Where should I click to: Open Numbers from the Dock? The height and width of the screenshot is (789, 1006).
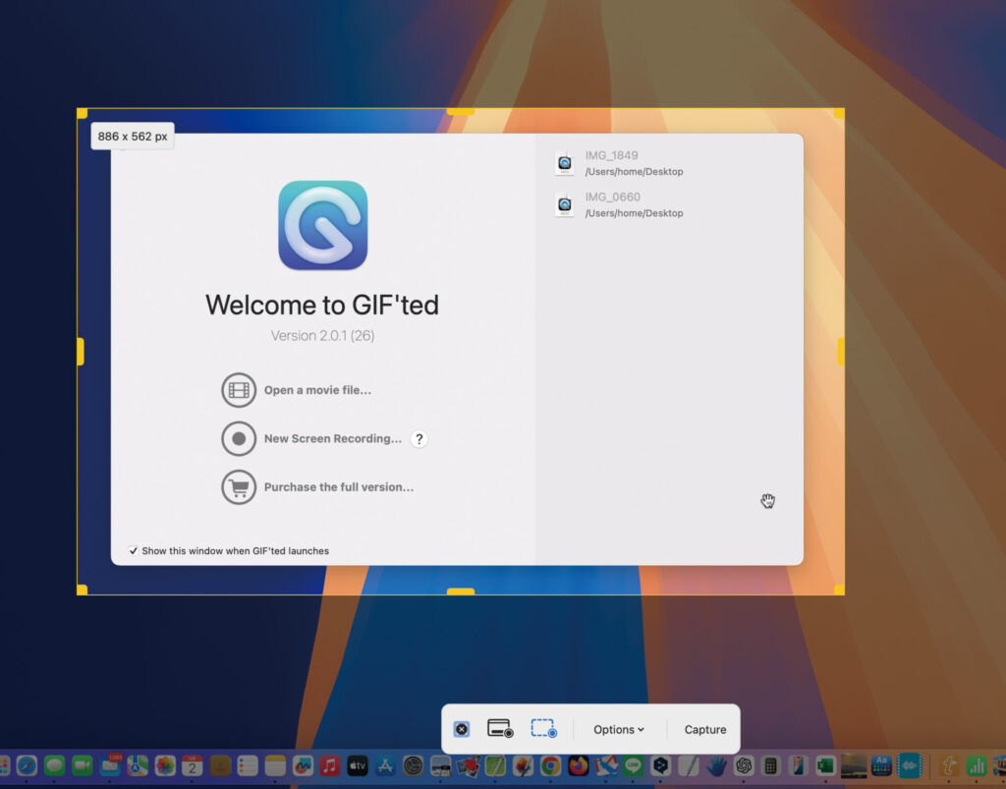977,765
